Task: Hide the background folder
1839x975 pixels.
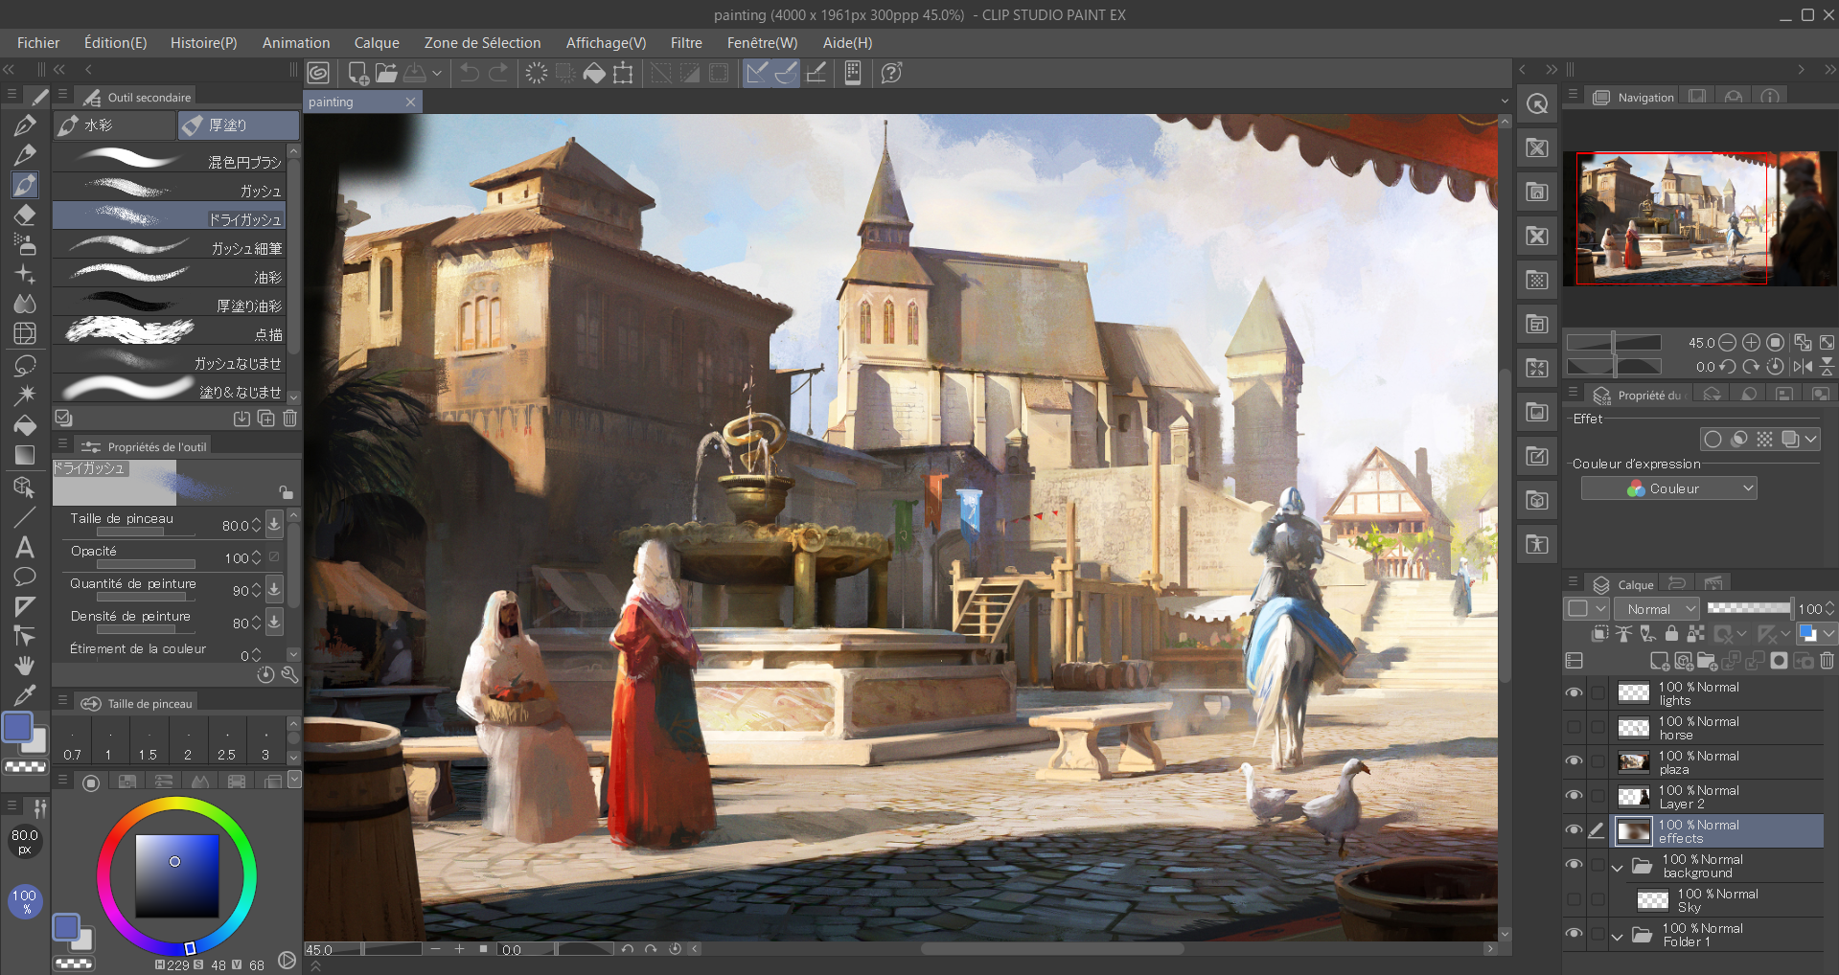Action: coord(1574,866)
